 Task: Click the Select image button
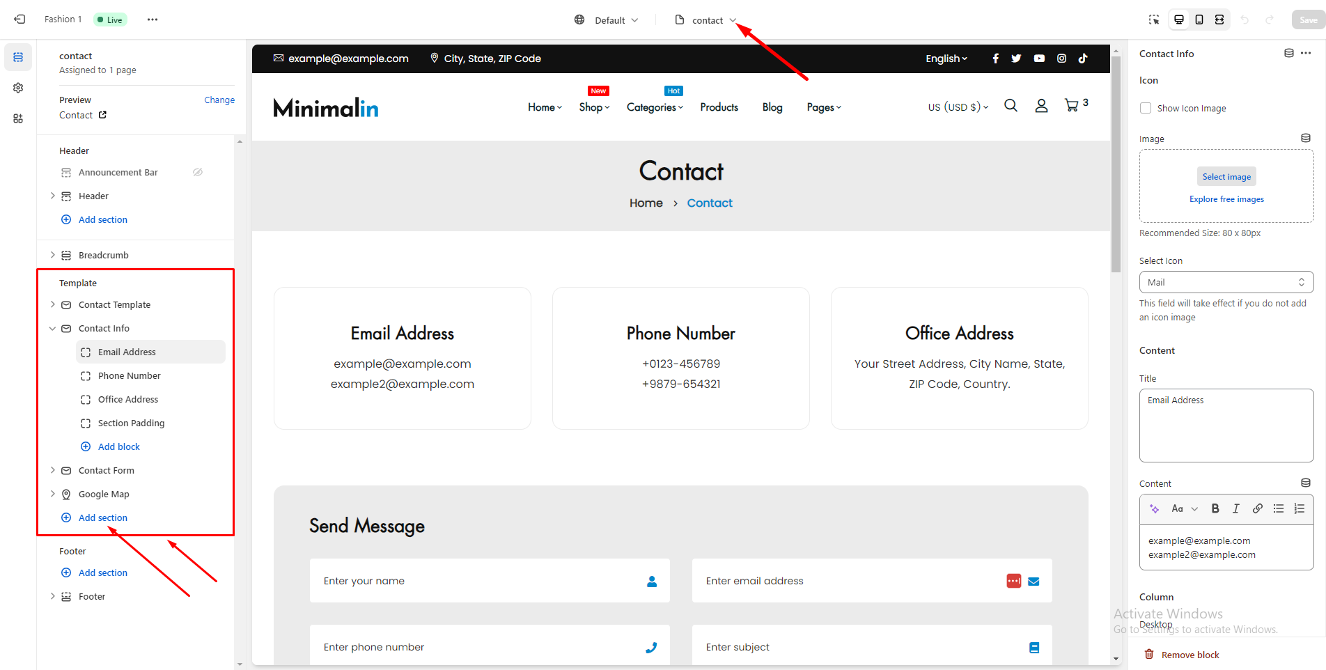1226,176
